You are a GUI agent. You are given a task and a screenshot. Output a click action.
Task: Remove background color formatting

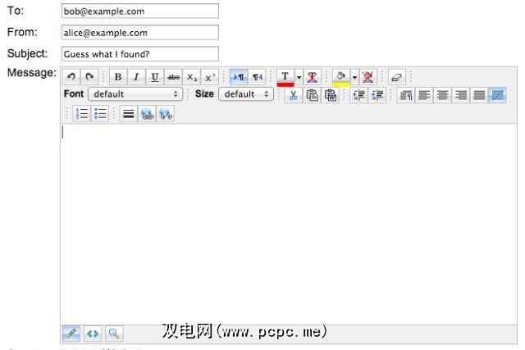pos(368,77)
